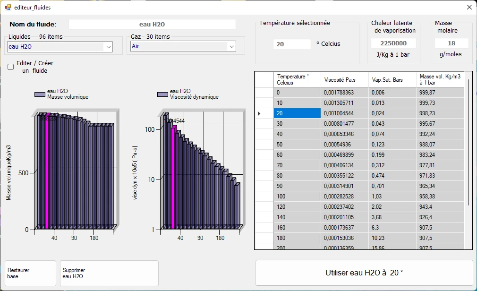Click the magenta bar in the density chart
The height and width of the screenshot is (291, 477).
(47, 171)
